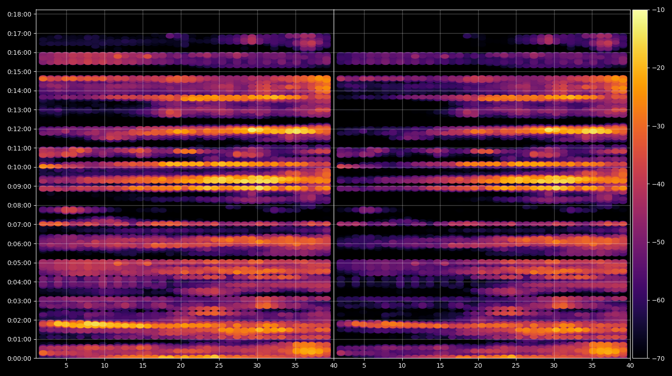Click the 0:09:00 time axis label

tap(19, 186)
